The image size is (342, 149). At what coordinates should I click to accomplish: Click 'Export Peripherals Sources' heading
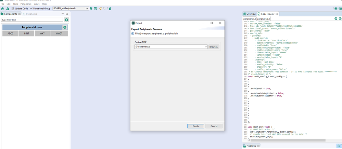[147, 29]
